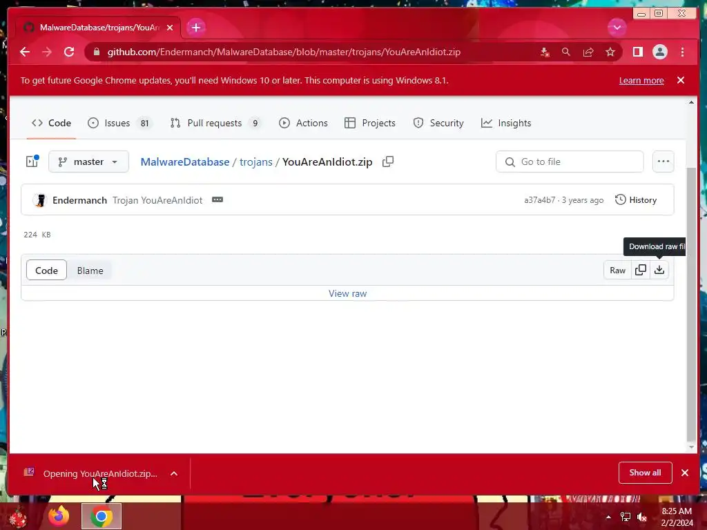The image size is (707, 530).
Task: Navigate to MalwareDatabase breadcrumb
Action: point(185,161)
